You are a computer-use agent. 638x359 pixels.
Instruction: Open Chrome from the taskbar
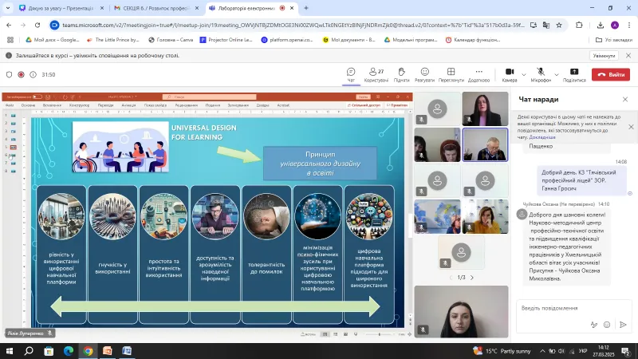(88, 351)
